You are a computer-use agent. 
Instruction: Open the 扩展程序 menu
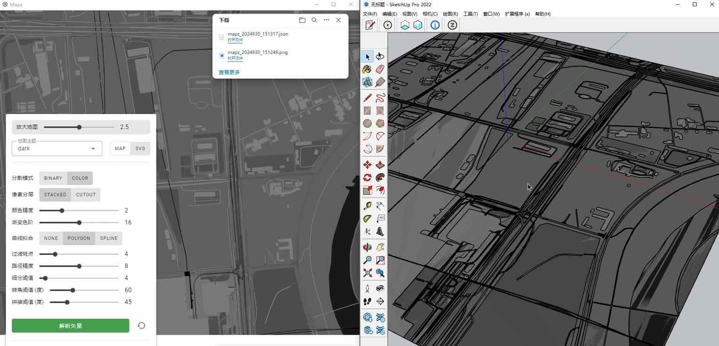pos(517,14)
